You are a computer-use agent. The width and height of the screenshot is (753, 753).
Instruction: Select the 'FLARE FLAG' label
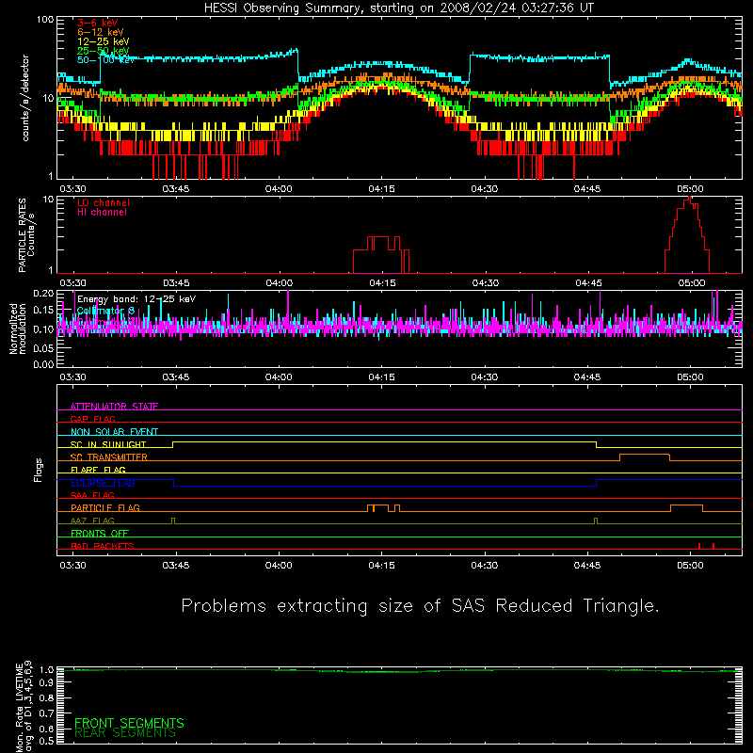pyautogui.click(x=98, y=470)
